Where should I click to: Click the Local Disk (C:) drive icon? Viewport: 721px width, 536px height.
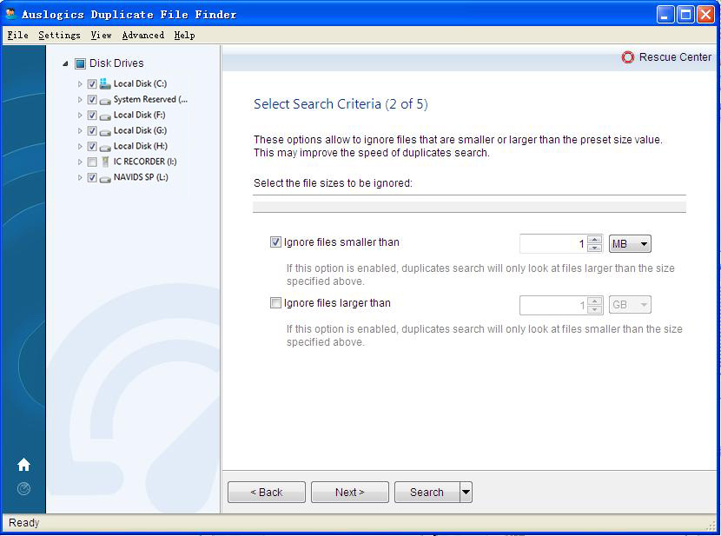pyautogui.click(x=105, y=83)
